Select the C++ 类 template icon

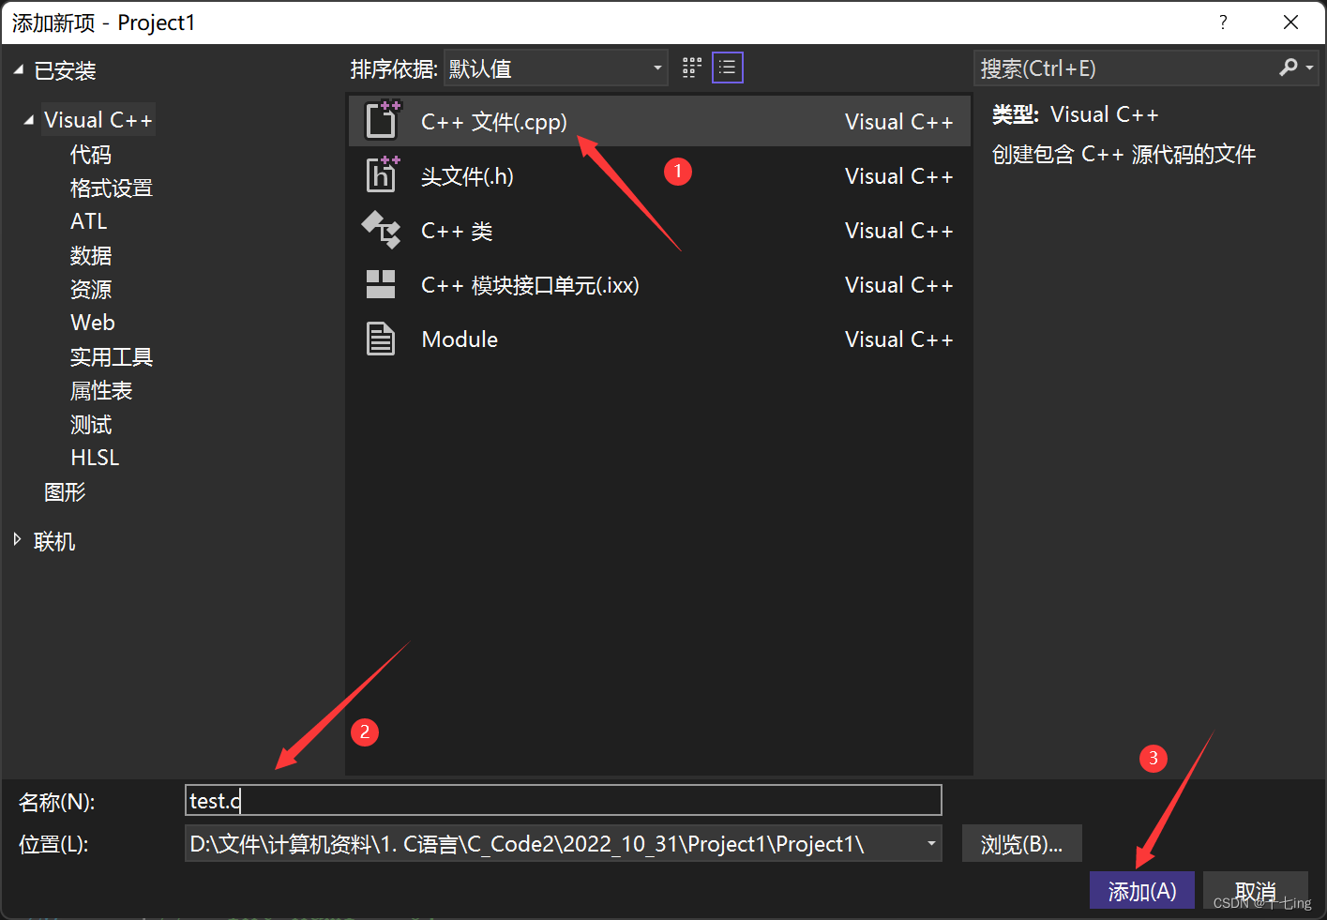382,230
